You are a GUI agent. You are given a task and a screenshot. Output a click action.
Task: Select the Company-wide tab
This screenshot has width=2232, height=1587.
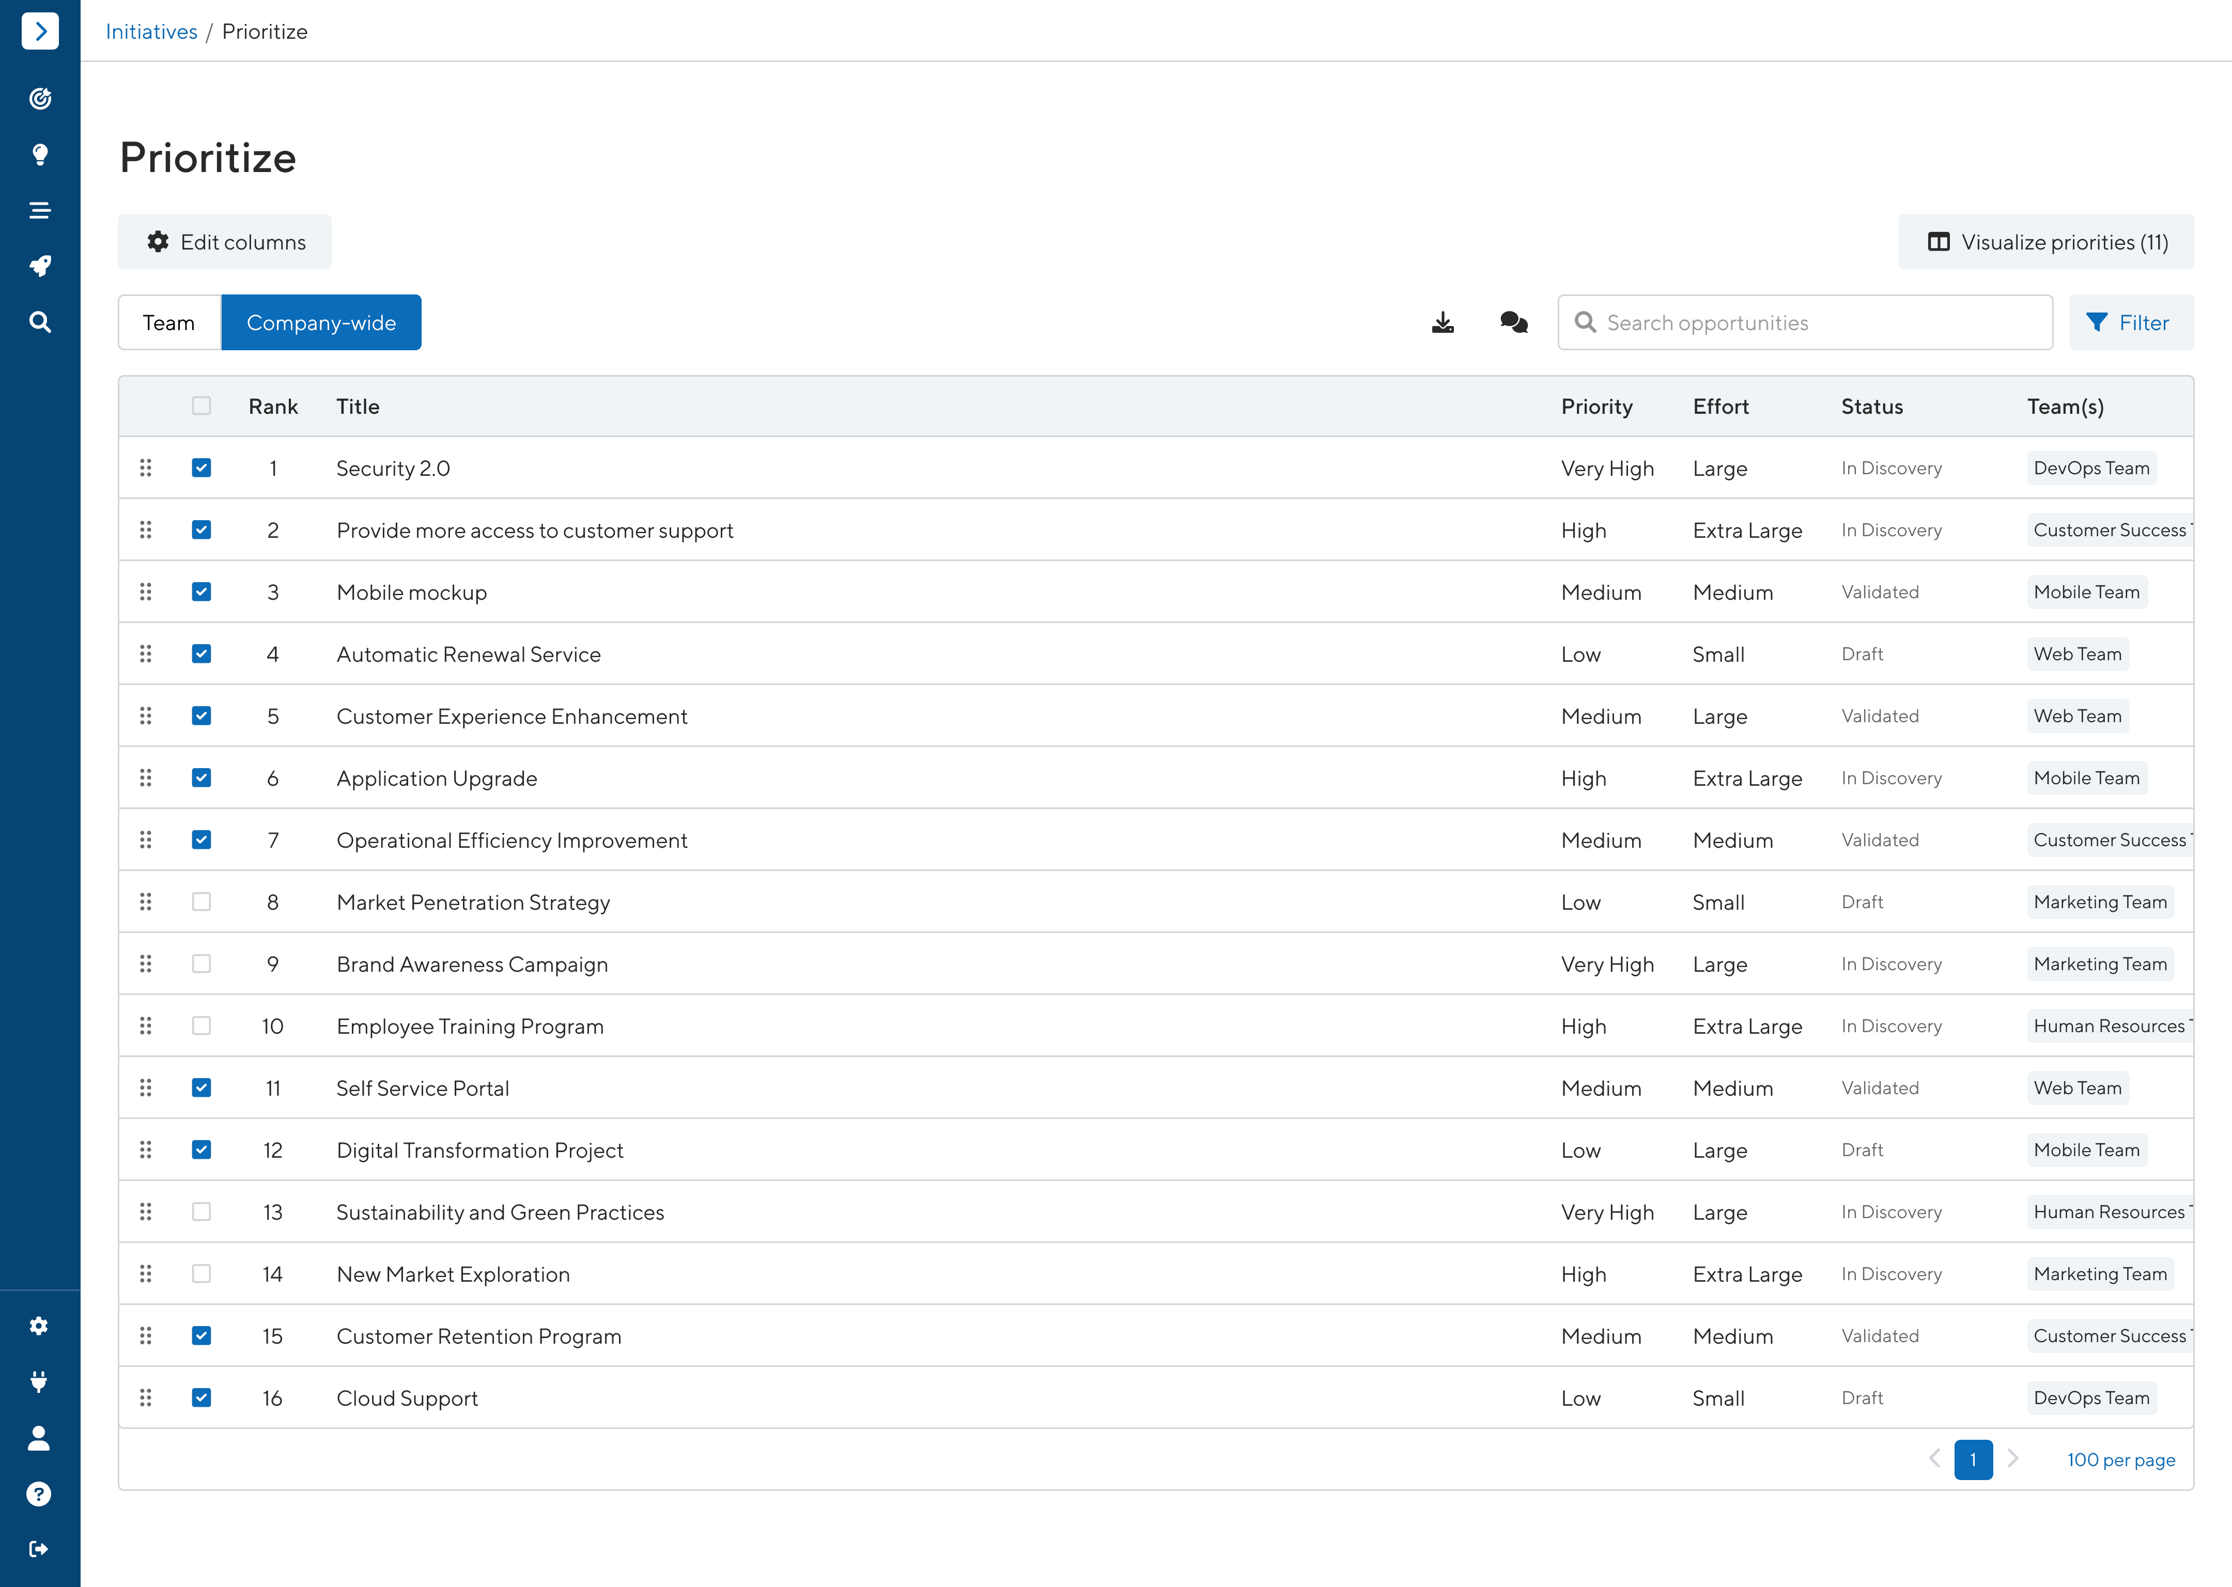tap(320, 322)
